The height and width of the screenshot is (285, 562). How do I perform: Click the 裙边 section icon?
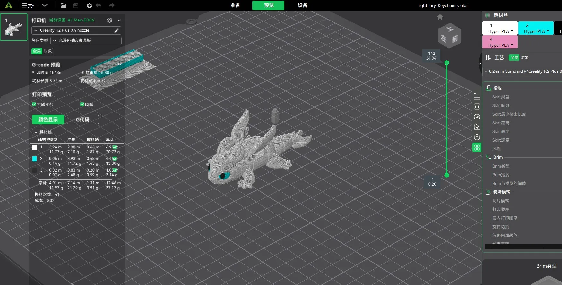pos(489,88)
